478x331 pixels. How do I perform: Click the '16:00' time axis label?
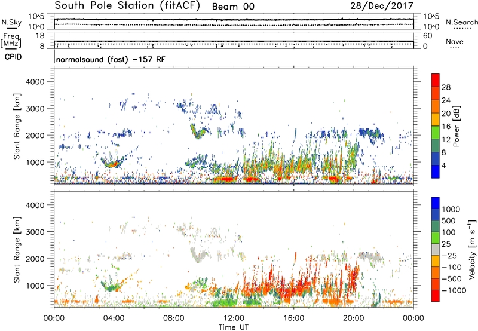(x=293, y=318)
